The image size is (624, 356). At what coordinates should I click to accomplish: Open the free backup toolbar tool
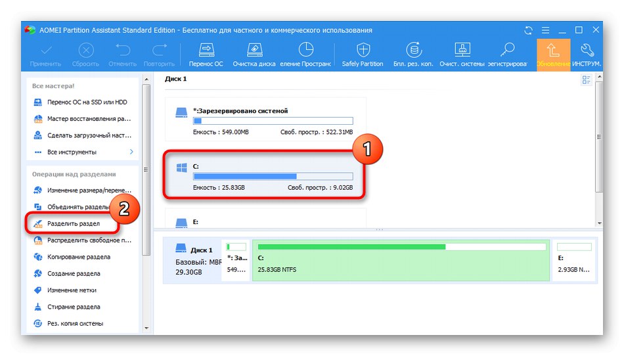(x=413, y=55)
